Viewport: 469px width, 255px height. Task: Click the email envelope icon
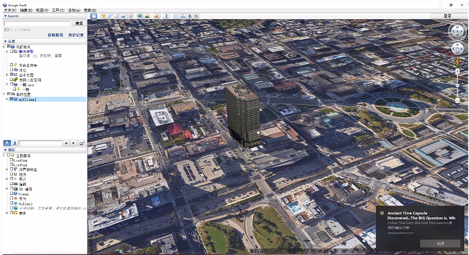click(x=176, y=16)
